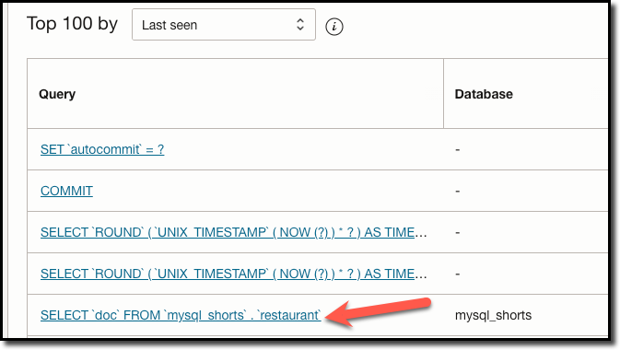Open the 'Last seen' sort dropdown
Screen dimensions: 620x350
click(x=224, y=25)
